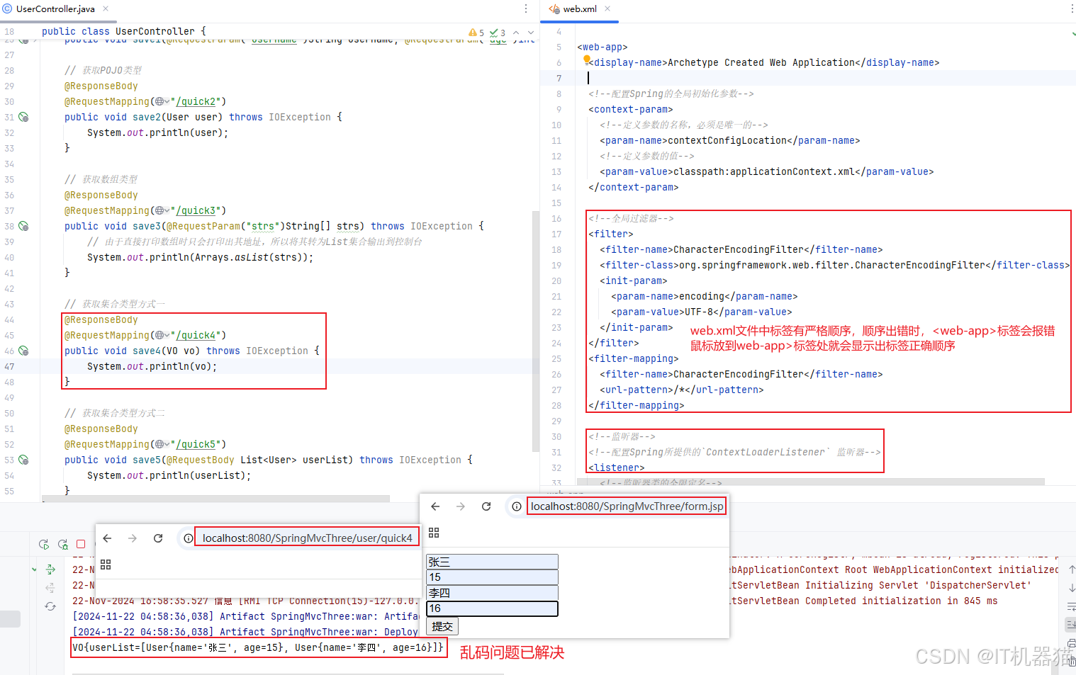The width and height of the screenshot is (1076, 675).
Task: Click the rerun server icon in run panel
Action: 44,544
